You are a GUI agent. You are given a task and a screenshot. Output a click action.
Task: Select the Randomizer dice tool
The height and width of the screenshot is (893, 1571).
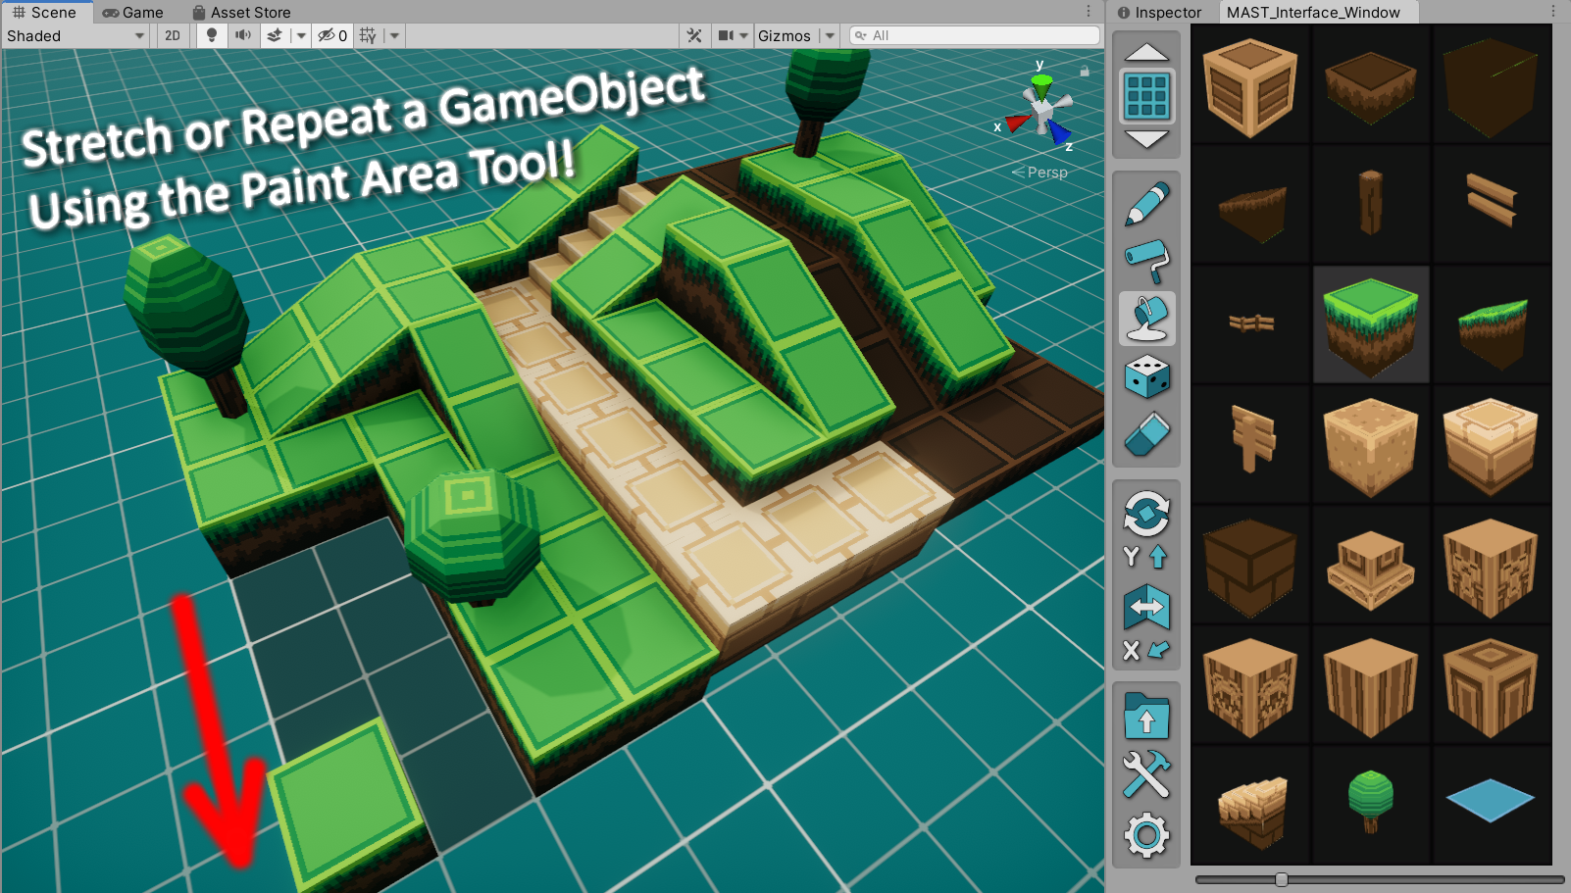point(1146,376)
